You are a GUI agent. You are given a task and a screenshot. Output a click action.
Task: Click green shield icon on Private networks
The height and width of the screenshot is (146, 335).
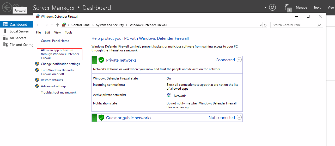tap(101, 60)
